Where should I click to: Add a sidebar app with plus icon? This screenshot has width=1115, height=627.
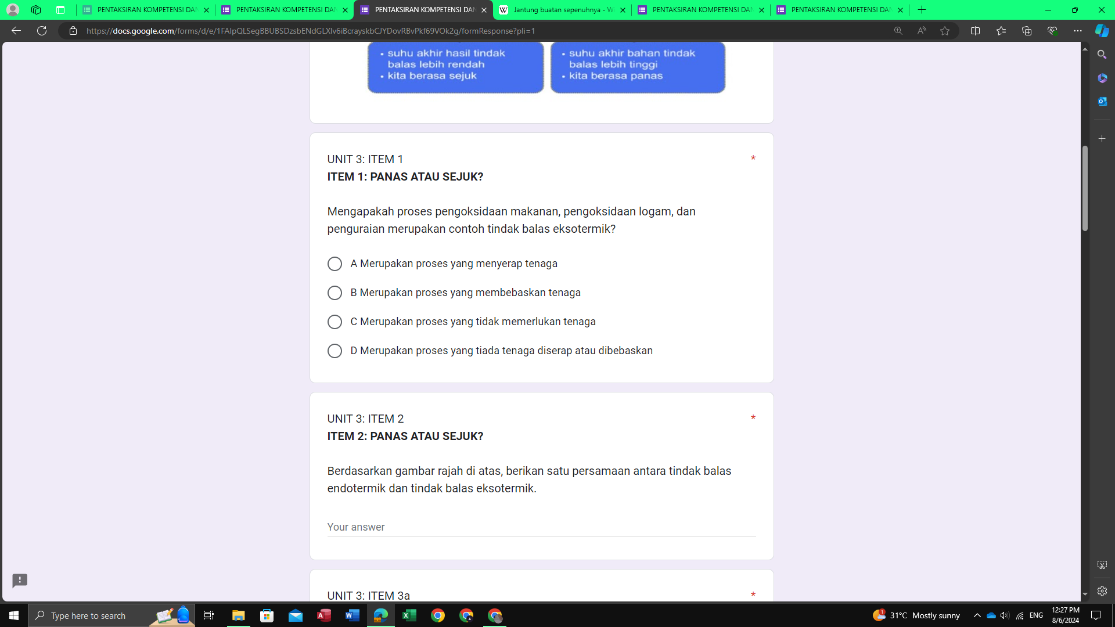pyautogui.click(x=1102, y=139)
